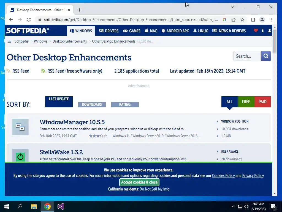Select the Windows category tab
Screen dimensions: 282x212
click(81, 31)
